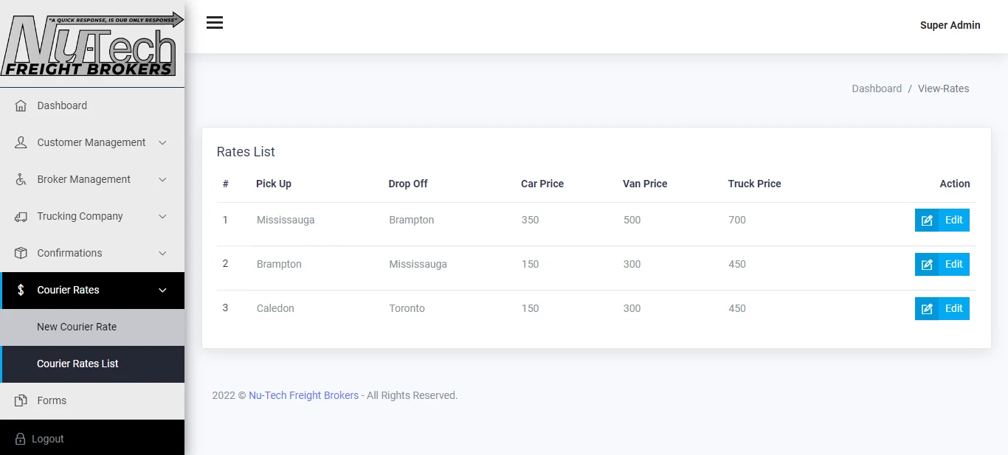The image size is (1008, 455).
Task: Open the New Courier Rate page
Action: (x=77, y=327)
